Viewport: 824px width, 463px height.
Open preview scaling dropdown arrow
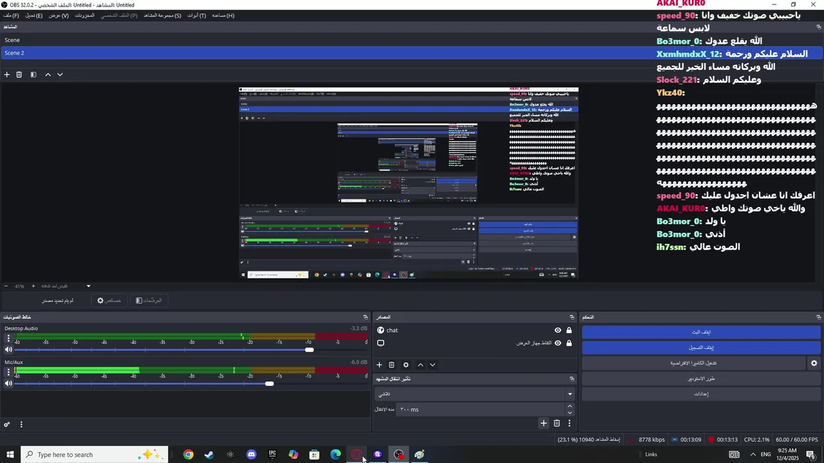point(88,286)
